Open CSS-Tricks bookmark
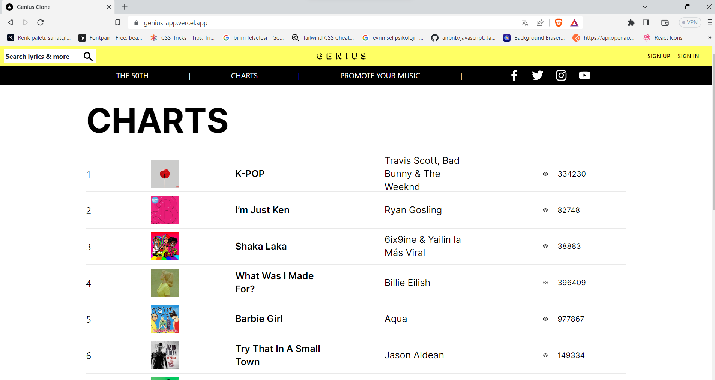The width and height of the screenshot is (715, 380). click(x=182, y=38)
